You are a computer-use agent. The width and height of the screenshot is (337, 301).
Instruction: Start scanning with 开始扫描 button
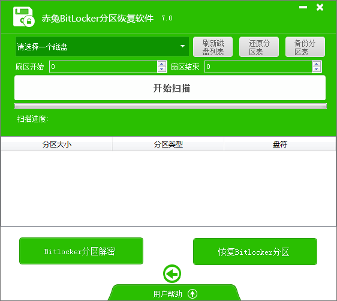pos(170,88)
